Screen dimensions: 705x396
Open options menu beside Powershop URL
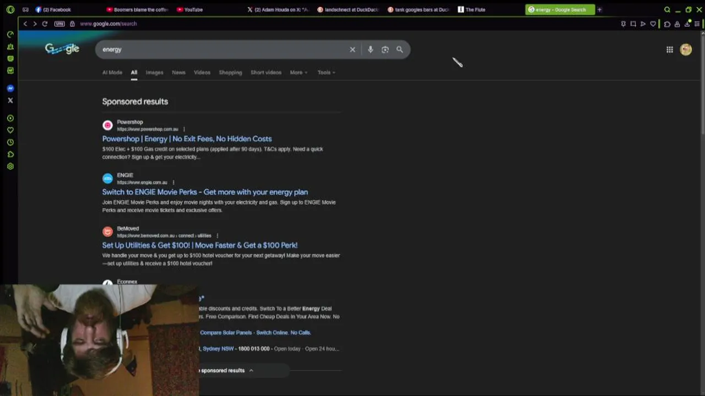184,129
